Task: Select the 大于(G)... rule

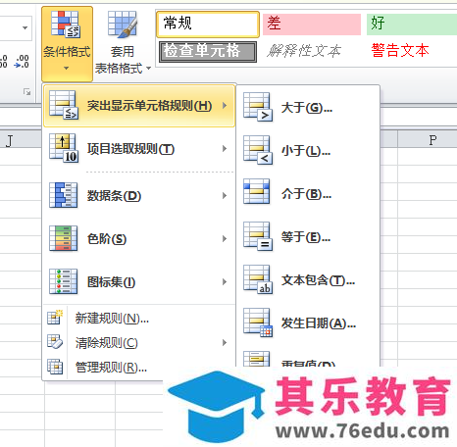Action: (308, 108)
